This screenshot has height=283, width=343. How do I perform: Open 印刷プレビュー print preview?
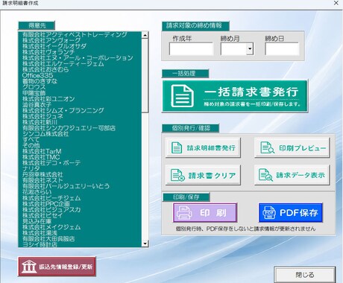pyautogui.click(x=292, y=148)
